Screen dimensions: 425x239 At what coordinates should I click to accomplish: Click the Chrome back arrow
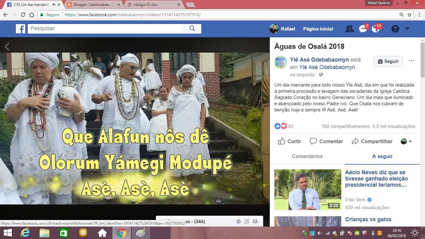tap(6, 15)
